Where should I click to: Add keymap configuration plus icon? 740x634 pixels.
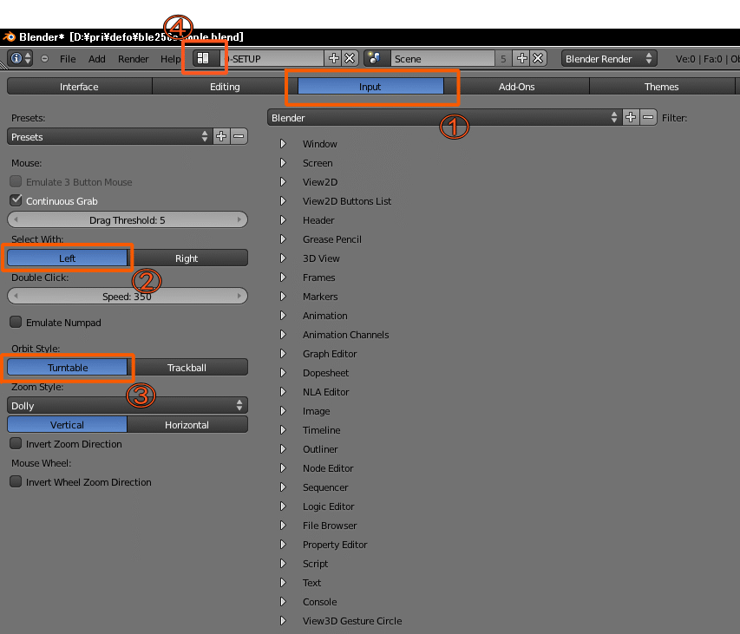pos(631,117)
